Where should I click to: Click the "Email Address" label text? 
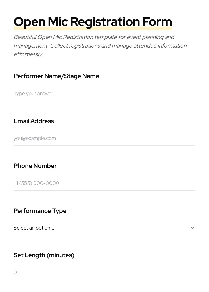pyautogui.click(x=34, y=121)
